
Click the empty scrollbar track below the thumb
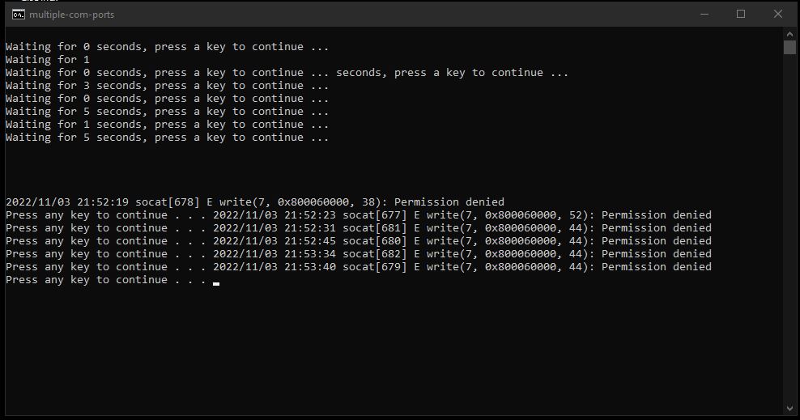[x=789, y=228]
